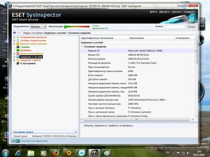The height and width of the screenshot is (157, 210).
Task: Click the back navigation arrow icon
Action: [14, 33]
